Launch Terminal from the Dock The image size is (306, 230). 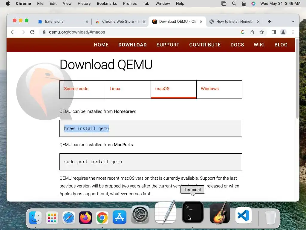pyautogui.click(x=193, y=212)
